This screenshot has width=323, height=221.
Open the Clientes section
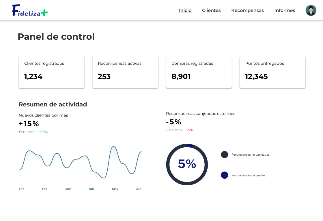pos(211,10)
